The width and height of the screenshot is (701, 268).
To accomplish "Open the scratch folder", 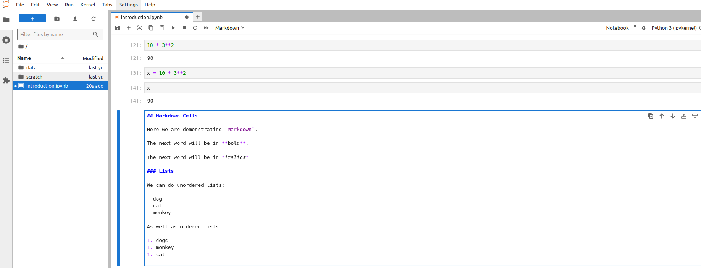I will (34, 77).
